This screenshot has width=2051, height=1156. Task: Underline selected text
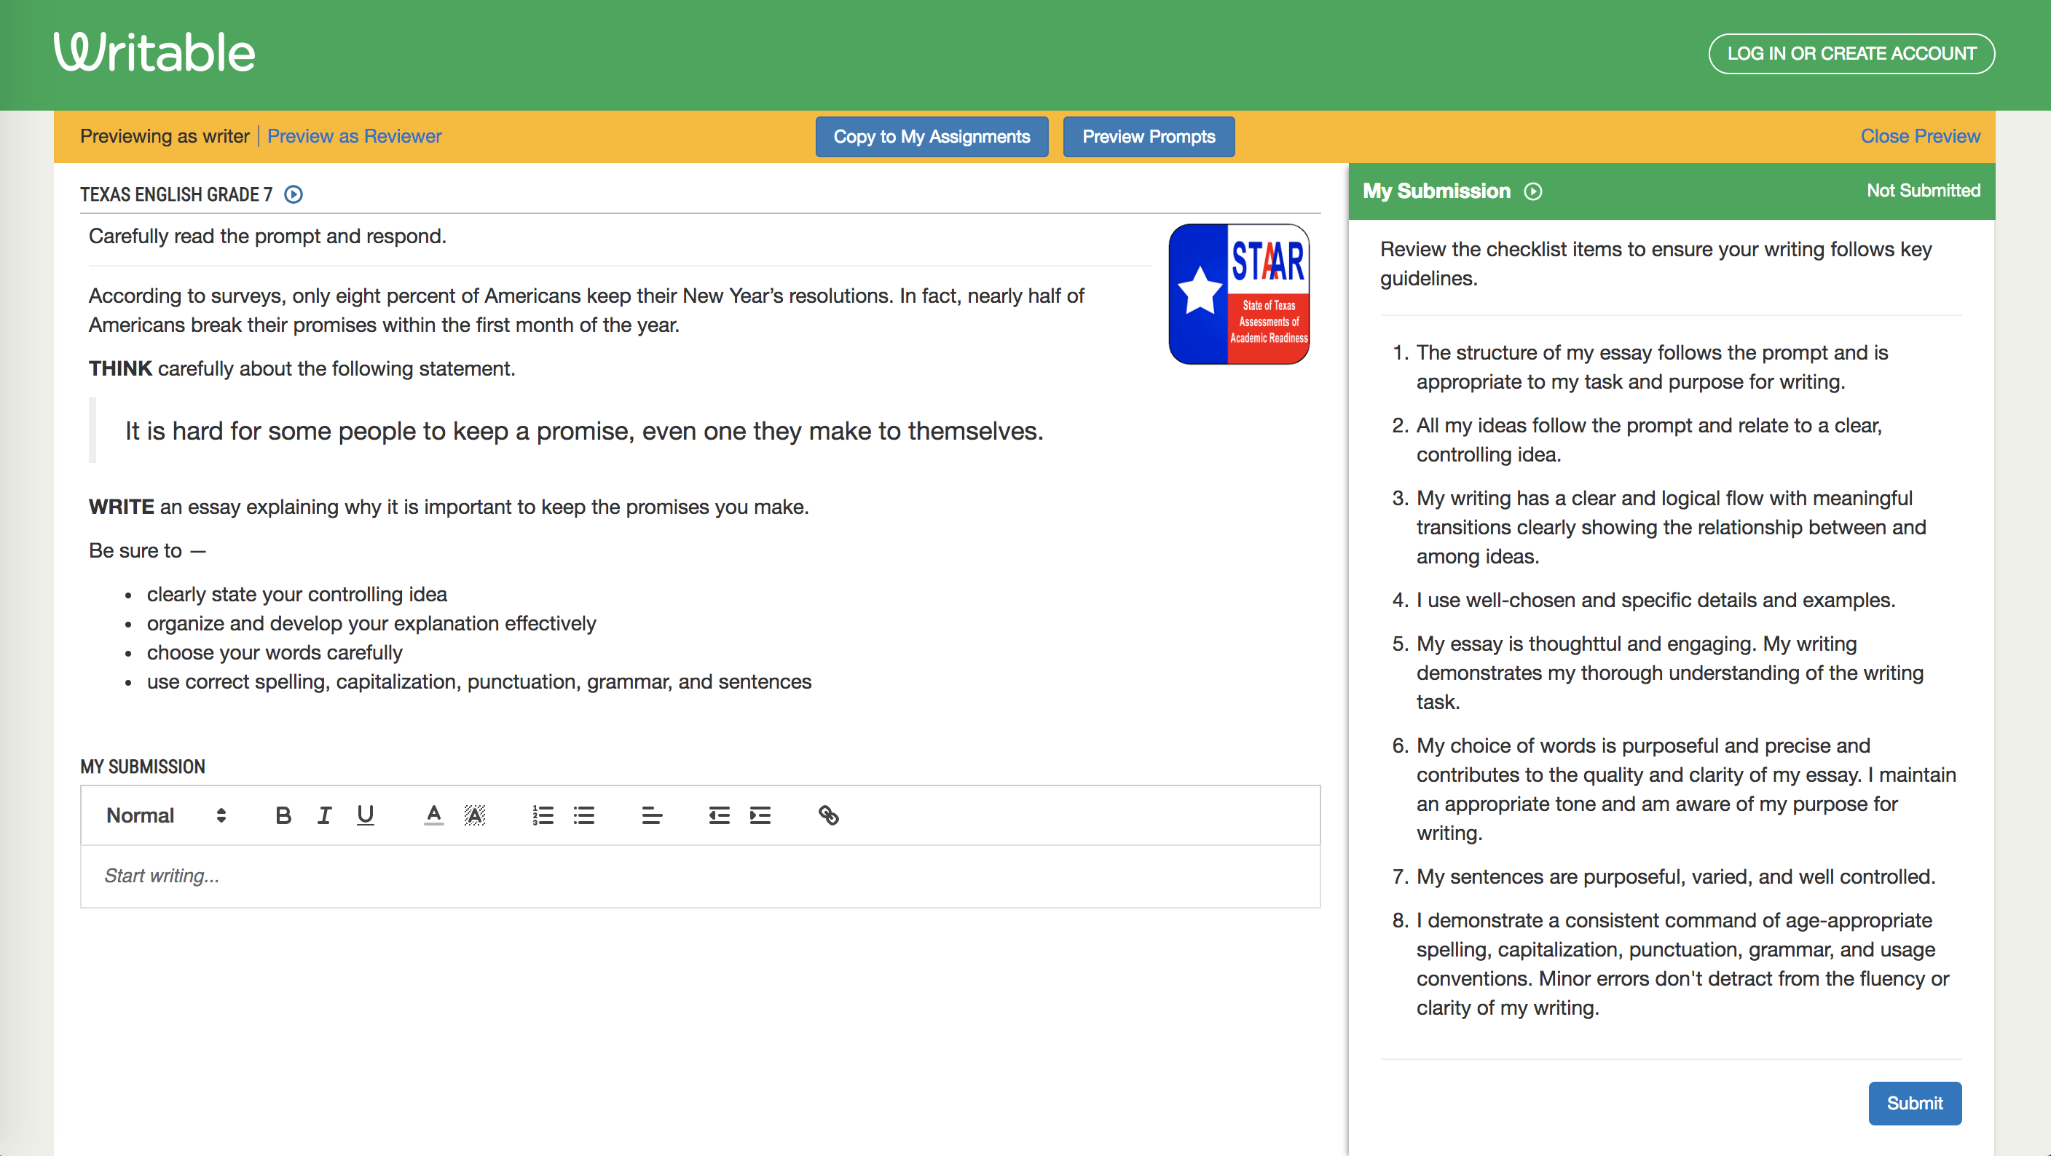coord(363,814)
